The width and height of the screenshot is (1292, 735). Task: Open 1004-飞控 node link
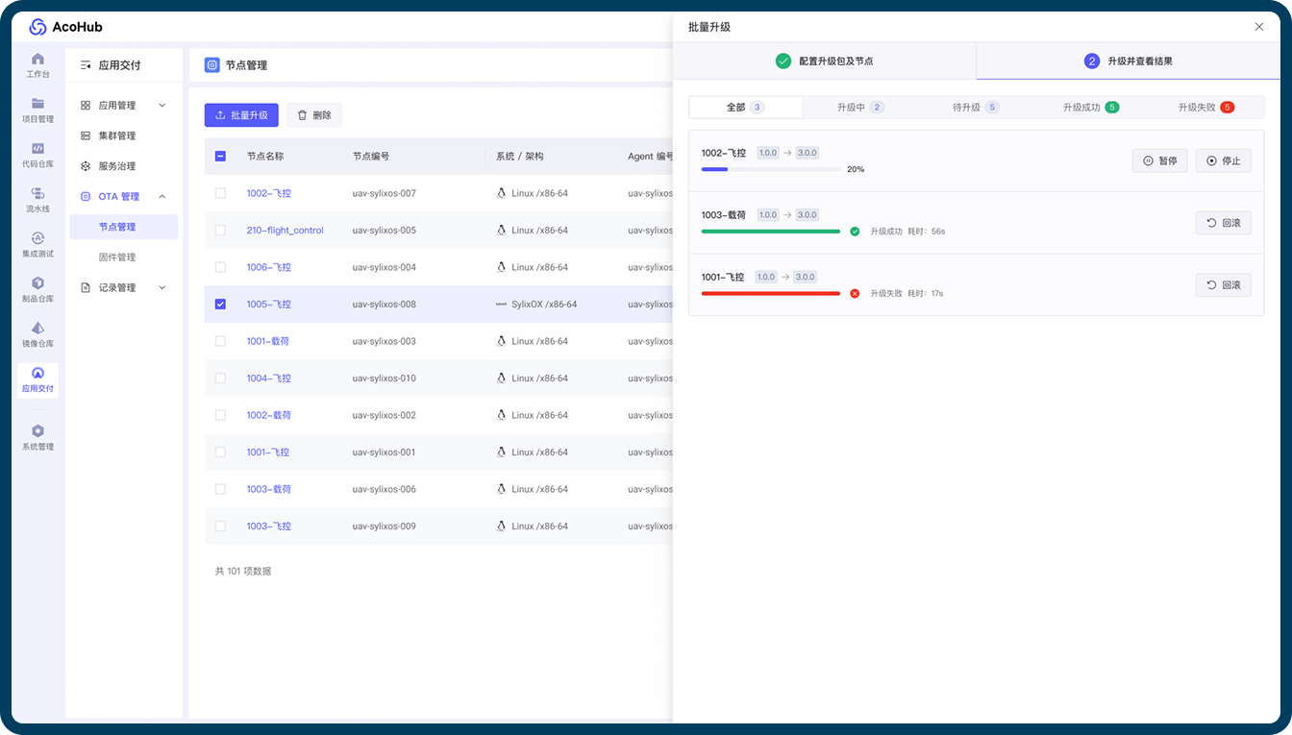[x=268, y=379]
